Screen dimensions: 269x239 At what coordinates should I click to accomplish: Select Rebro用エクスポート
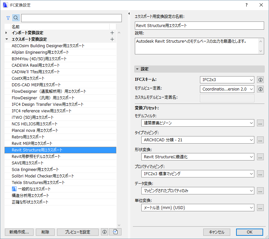point(60,137)
